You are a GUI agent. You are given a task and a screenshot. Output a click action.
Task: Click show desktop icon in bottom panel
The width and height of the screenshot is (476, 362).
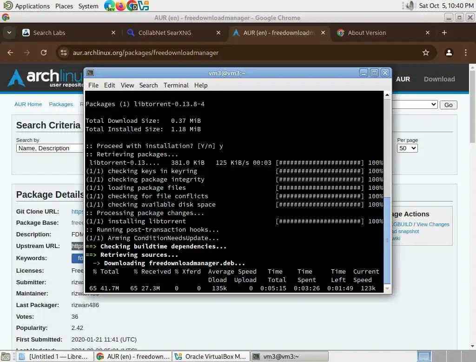coord(6,356)
